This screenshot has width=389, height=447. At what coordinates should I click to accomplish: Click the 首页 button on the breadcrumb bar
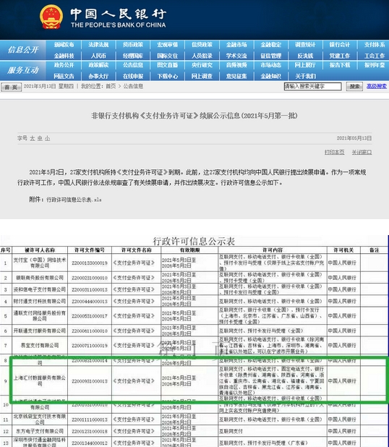[12, 87]
